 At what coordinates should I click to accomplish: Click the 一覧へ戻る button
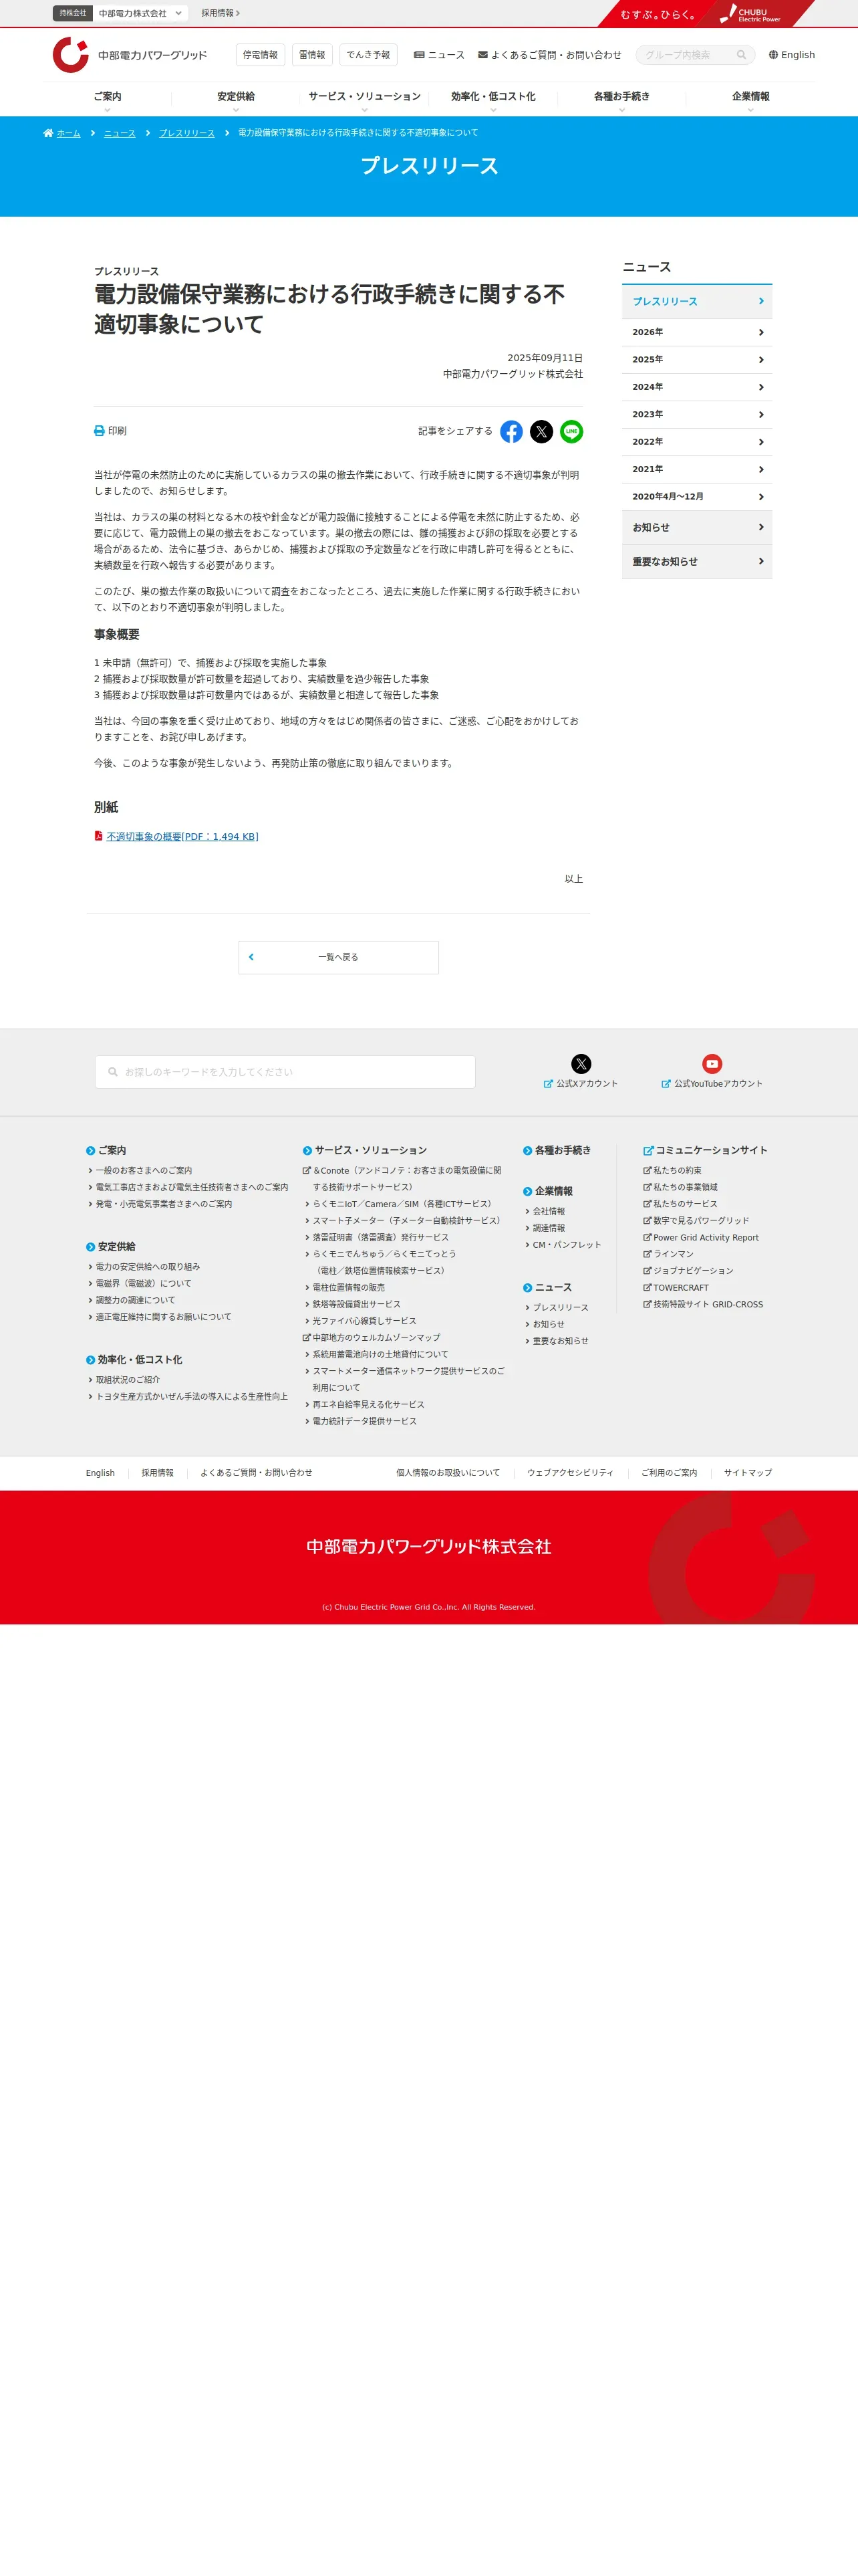coord(339,957)
